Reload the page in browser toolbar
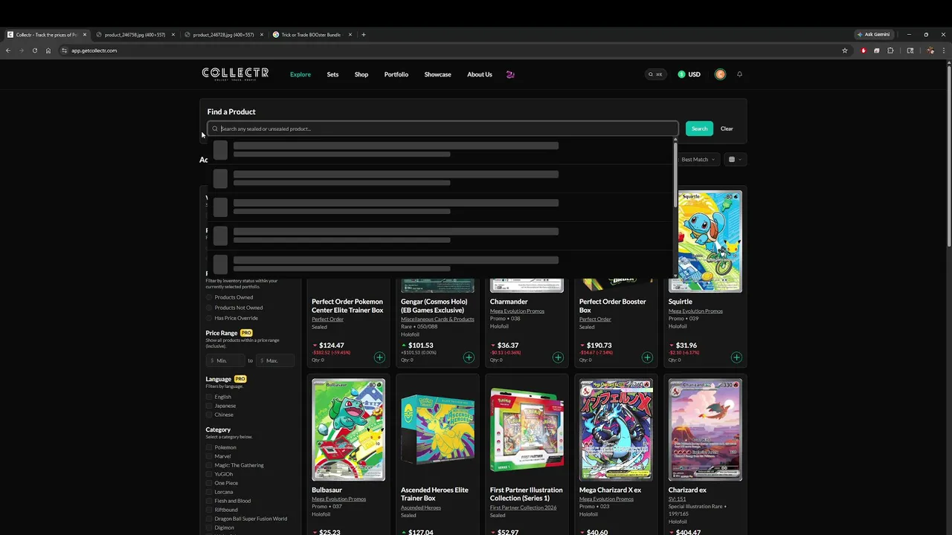The height and width of the screenshot is (535, 952). 34,51
